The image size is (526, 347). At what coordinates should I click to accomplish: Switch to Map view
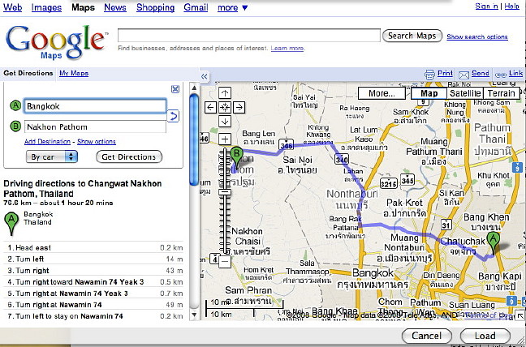[x=429, y=93]
